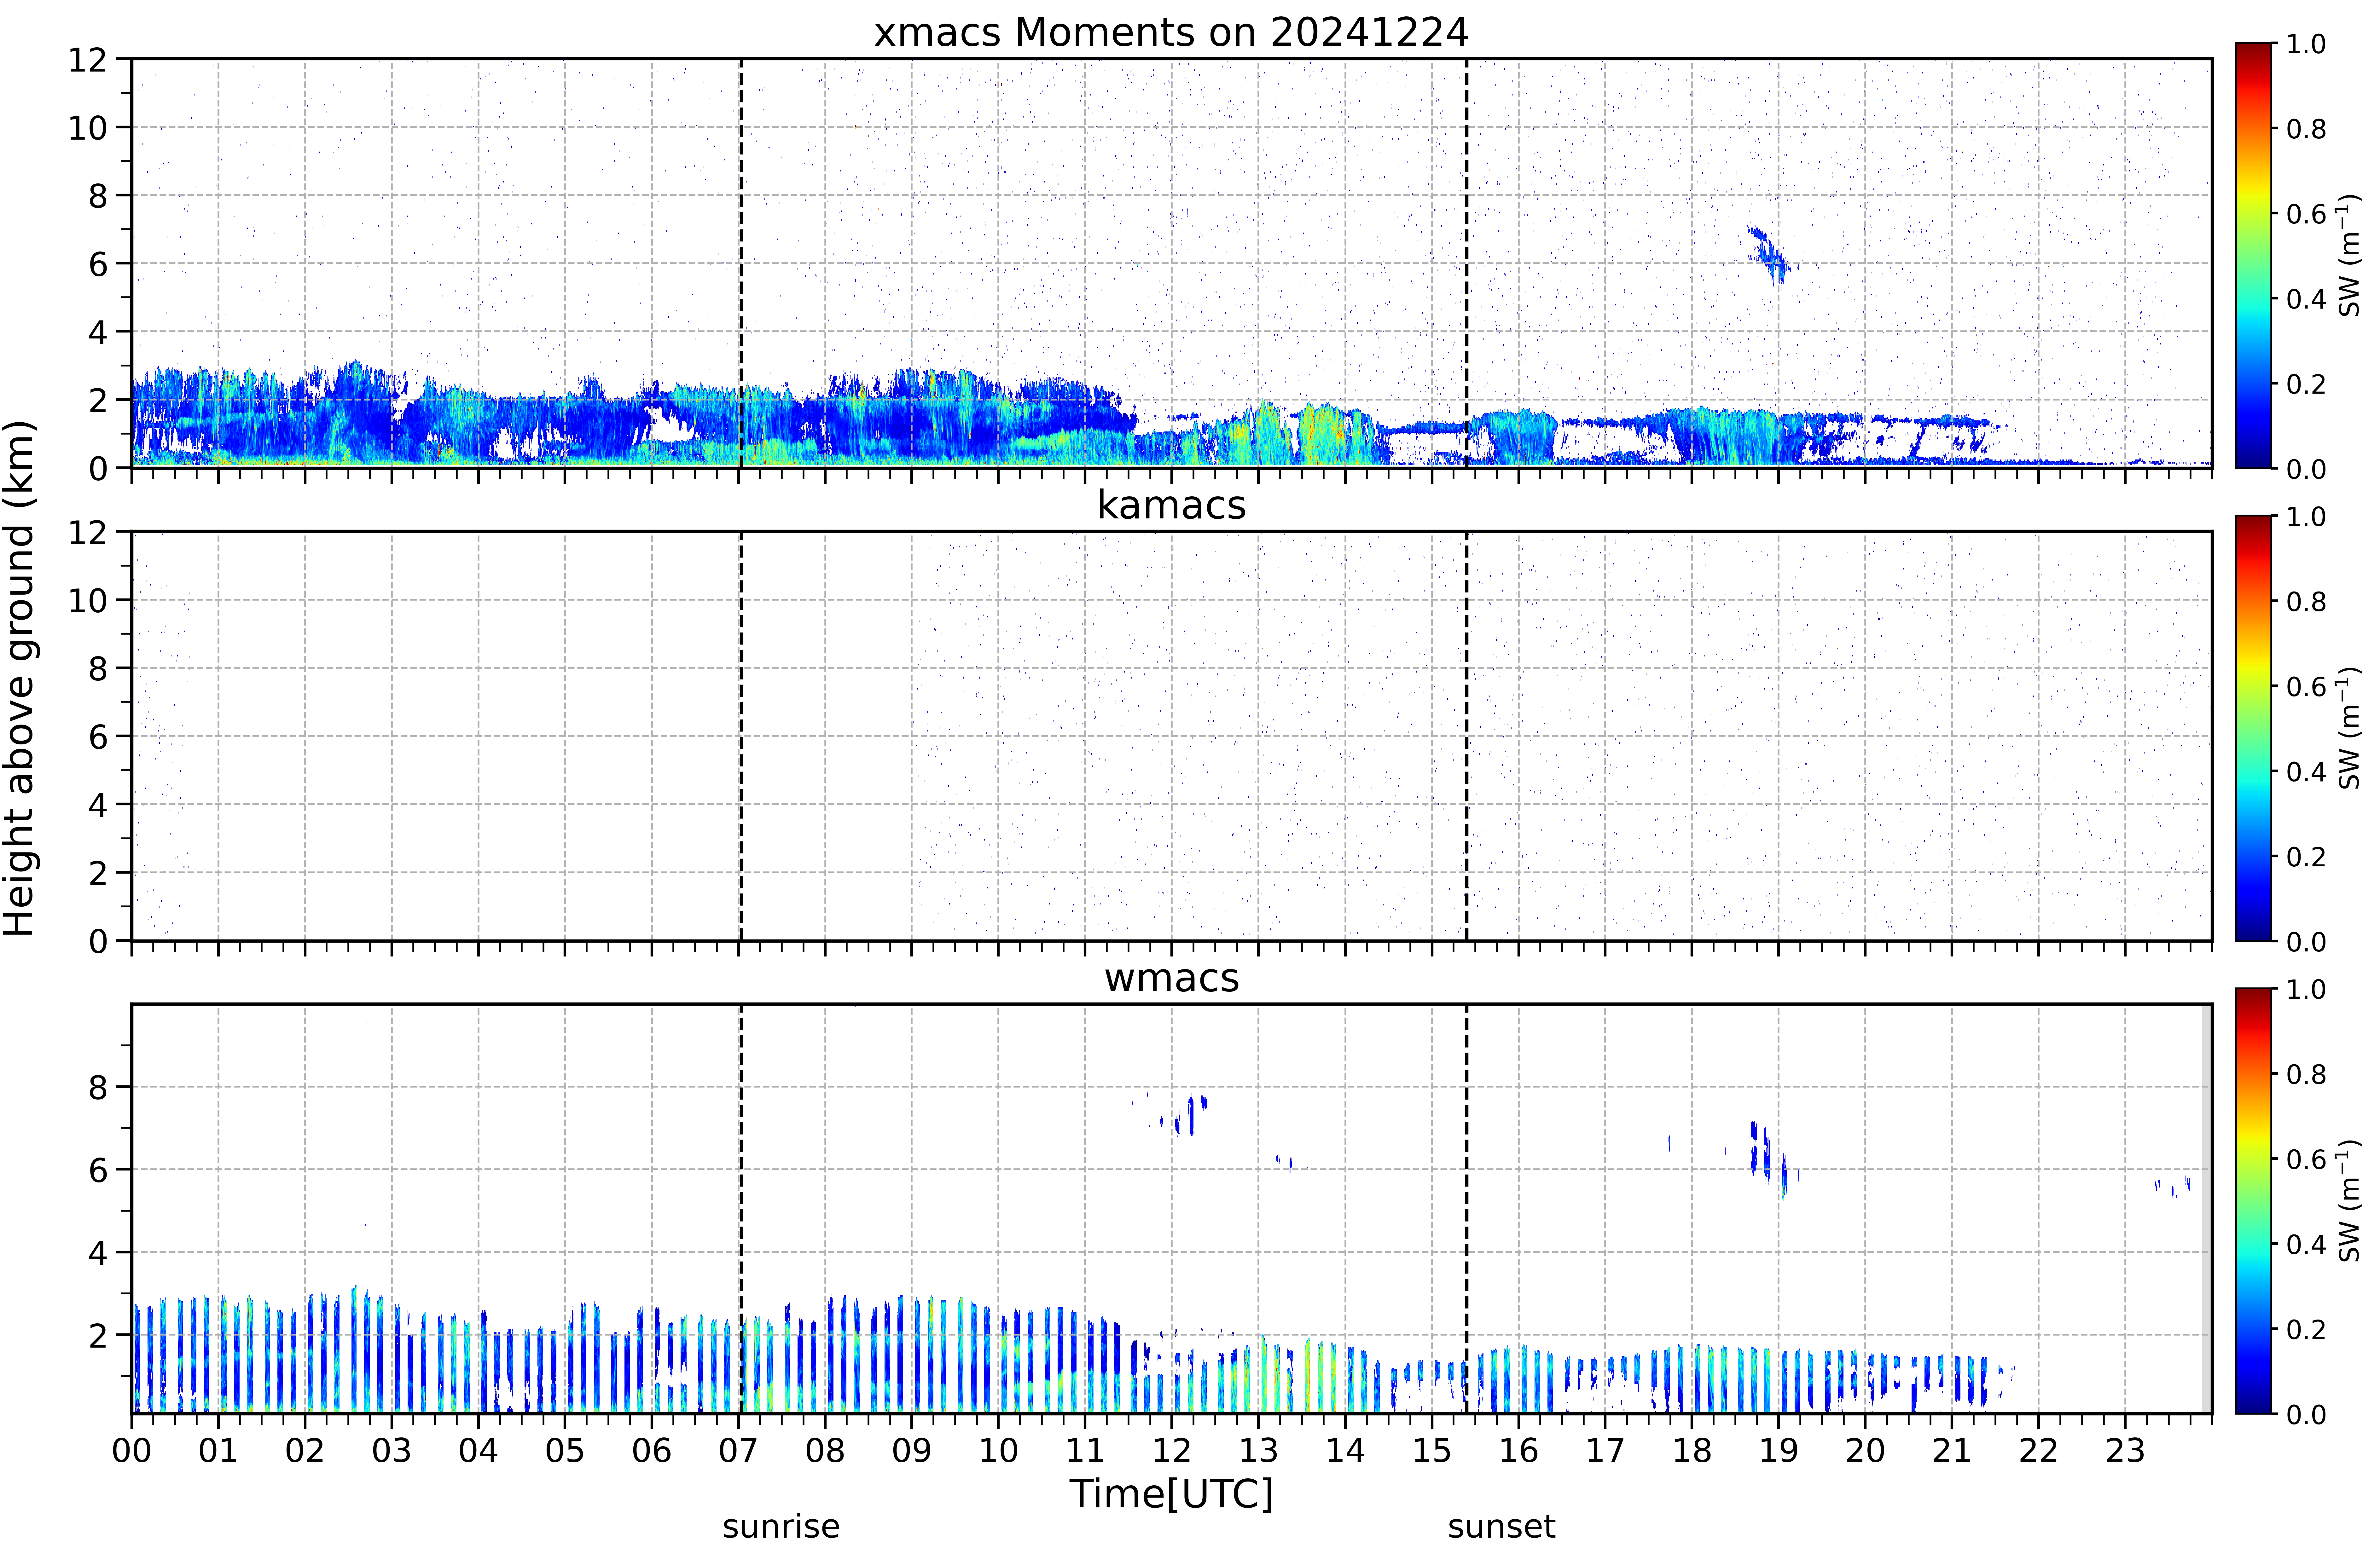The width and height of the screenshot is (2380, 1560).
Task: Click time-axis tick label "23"
Action: [x=2125, y=1451]
